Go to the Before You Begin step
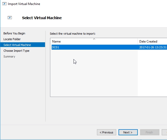 (x=14, y=33)
